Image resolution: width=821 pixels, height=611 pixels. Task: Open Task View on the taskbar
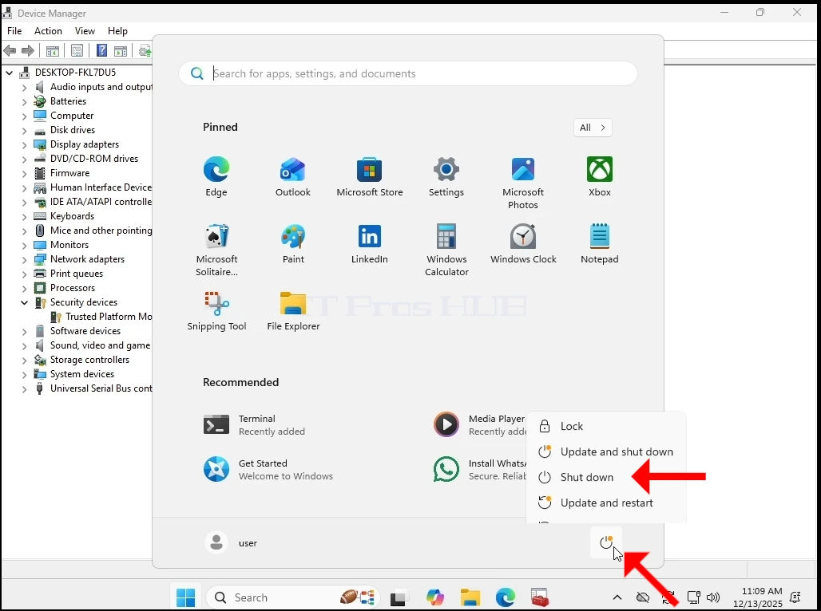(400, 597)
